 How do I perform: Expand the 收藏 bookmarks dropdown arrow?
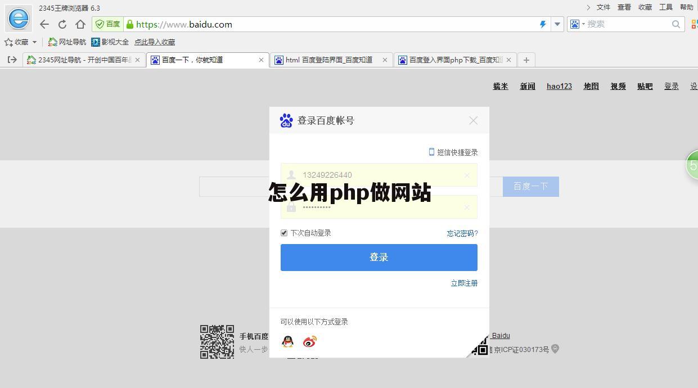(34, 42)
